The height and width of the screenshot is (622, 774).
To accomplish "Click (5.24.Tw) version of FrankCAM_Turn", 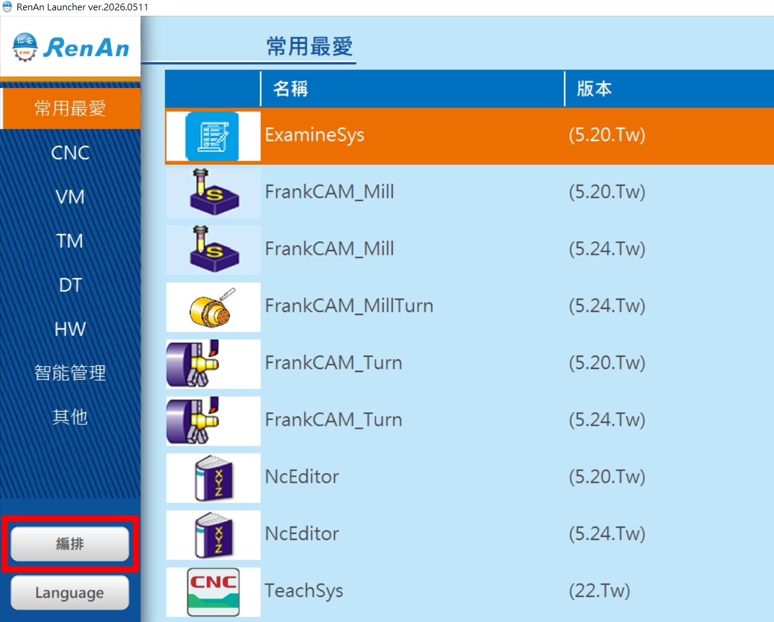I will (x=607, y=420).
